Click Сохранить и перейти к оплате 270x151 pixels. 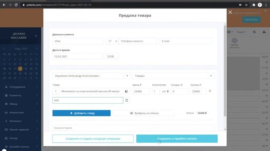click(177, 138)
